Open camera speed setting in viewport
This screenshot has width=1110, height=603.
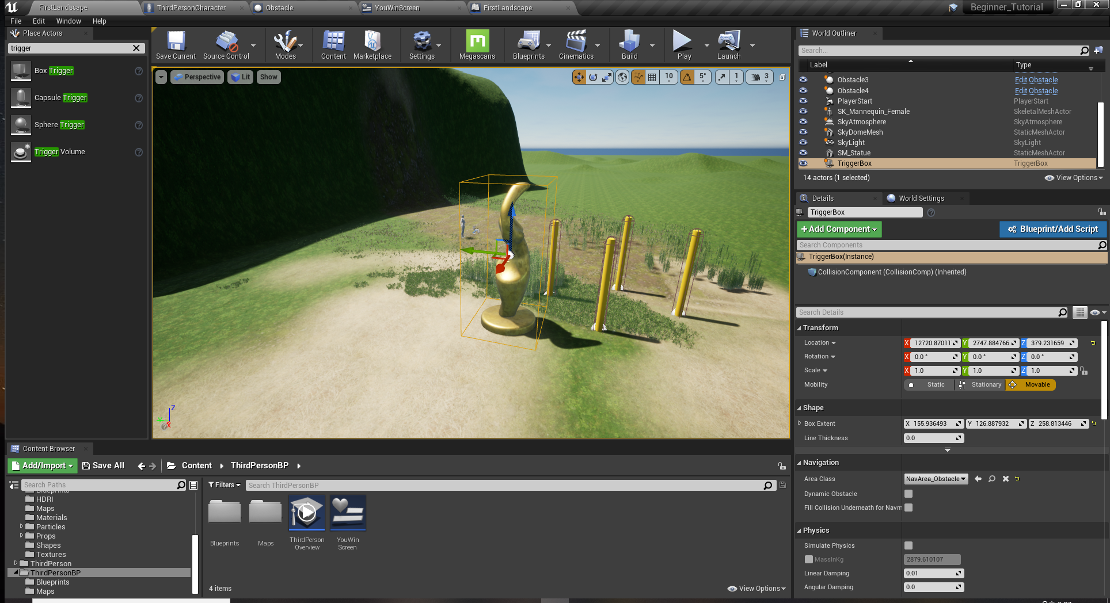point(760,77)
